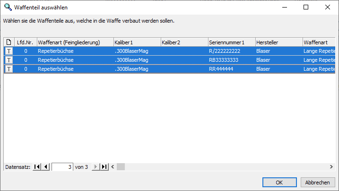This screenshot has height=191, width=339.
Task: Click the document icon in the header corner
Action: tap(9, 42)
